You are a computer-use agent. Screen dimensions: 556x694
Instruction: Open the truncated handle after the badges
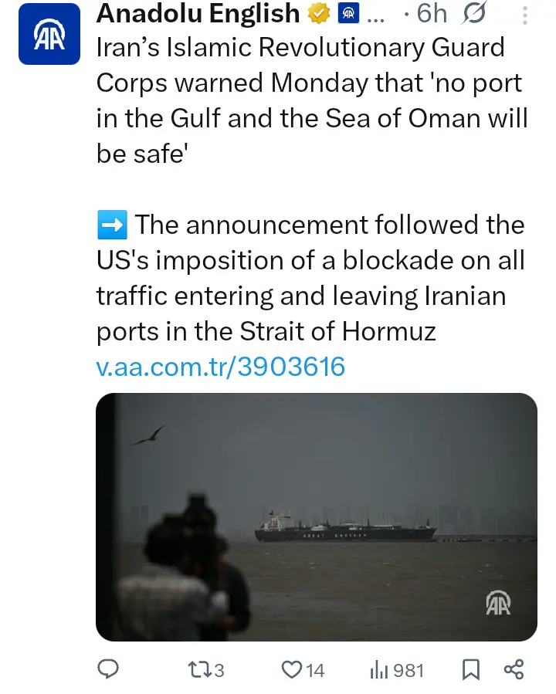tap(376, 14)
